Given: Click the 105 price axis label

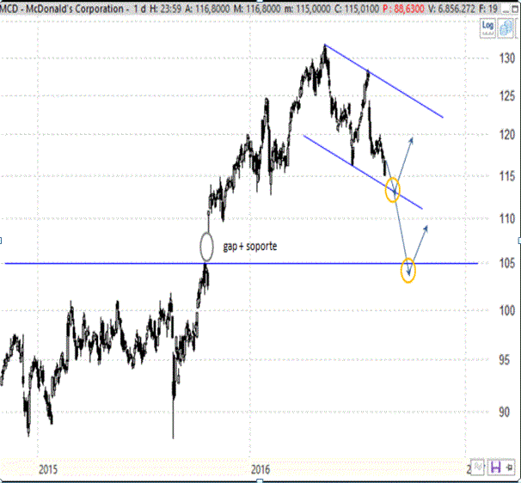Looking at the screenshot, I should point(507,264).
